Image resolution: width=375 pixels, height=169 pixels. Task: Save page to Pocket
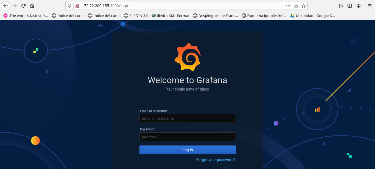tap(296, 6)
